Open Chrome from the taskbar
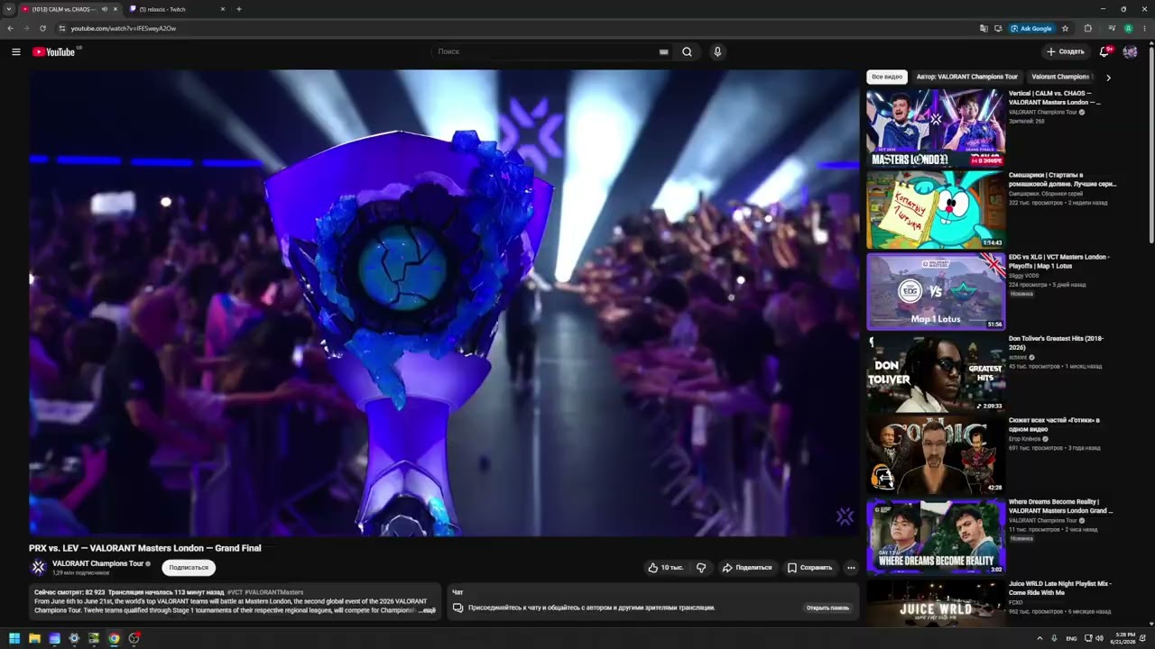This screenshot has height=649, width=1155. [114, 638]
